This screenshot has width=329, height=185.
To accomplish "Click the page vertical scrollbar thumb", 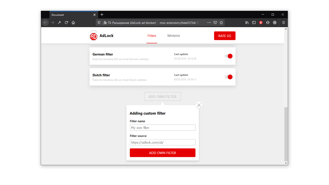I will click(x=286, y=134).
